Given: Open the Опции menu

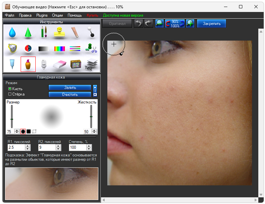Looking at the screenshot, I should (x=57, y=15).
